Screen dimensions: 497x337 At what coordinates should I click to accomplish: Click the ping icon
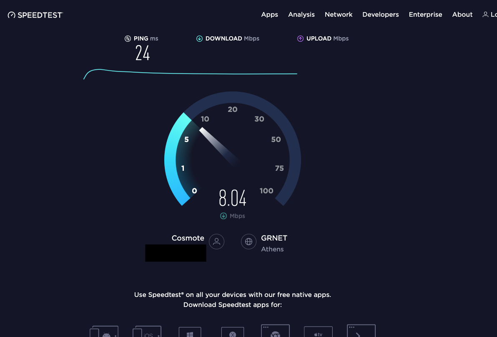pos(128,39)
